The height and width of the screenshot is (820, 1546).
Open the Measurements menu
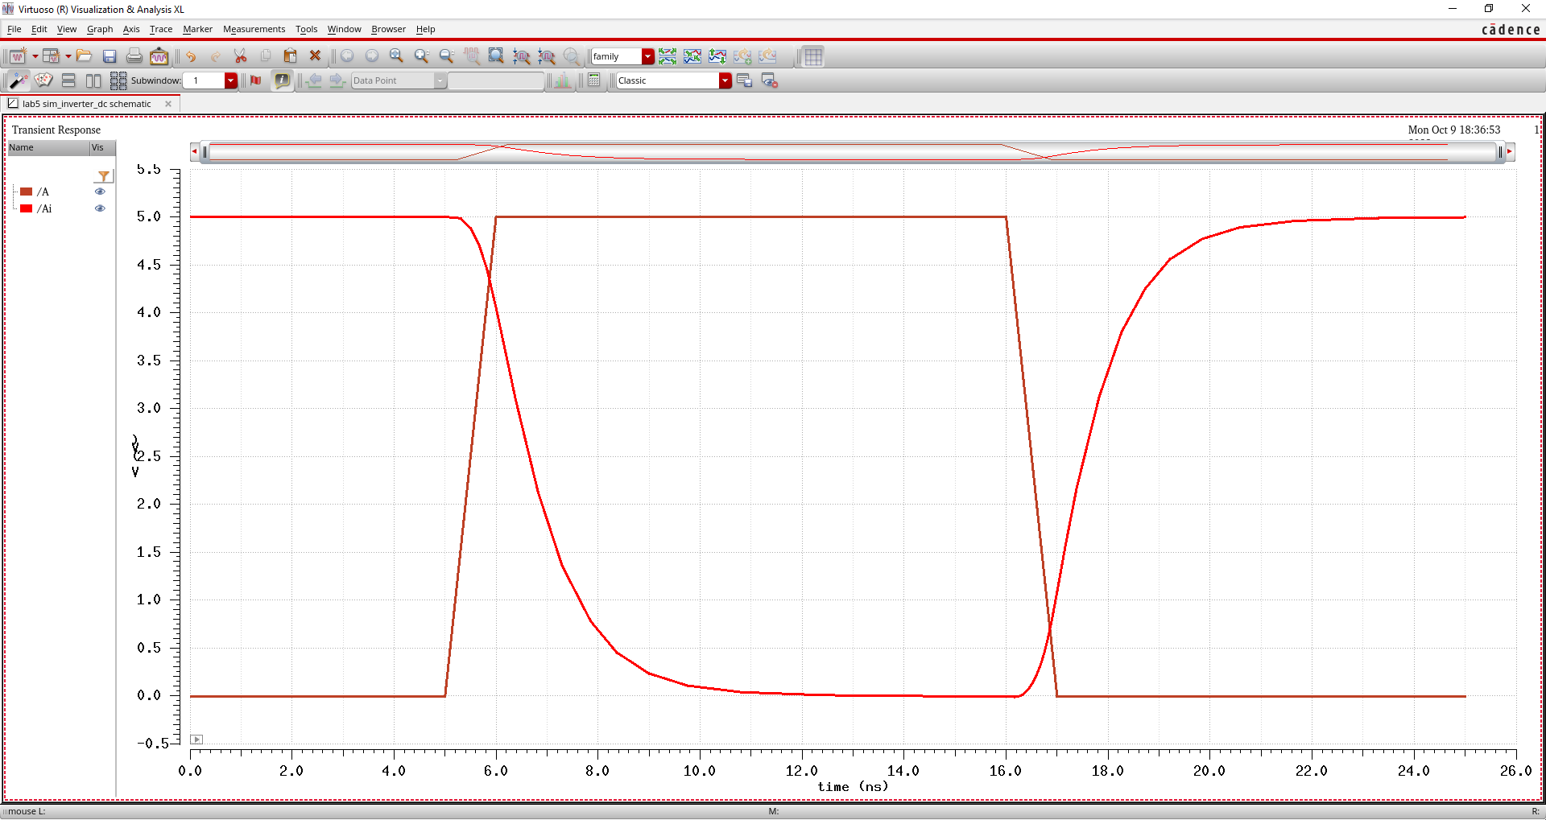coord(254,29)
